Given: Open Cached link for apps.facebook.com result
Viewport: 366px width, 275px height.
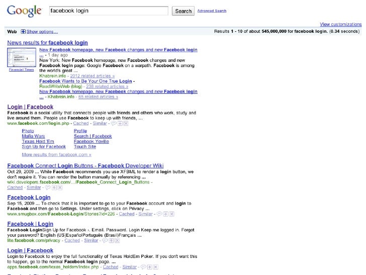Looking at the screenshot, I should point(111,267).
